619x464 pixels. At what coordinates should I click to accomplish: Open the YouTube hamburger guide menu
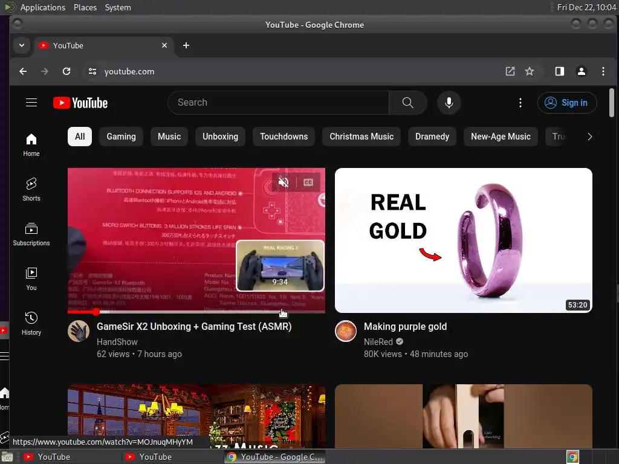pyautogui.click(x=31, y=103)
